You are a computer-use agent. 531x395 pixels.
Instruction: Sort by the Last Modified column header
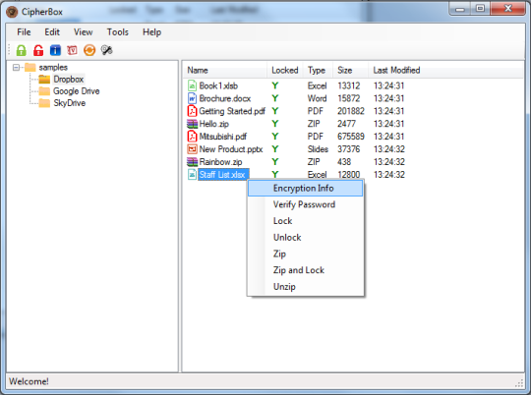[396, 70]
